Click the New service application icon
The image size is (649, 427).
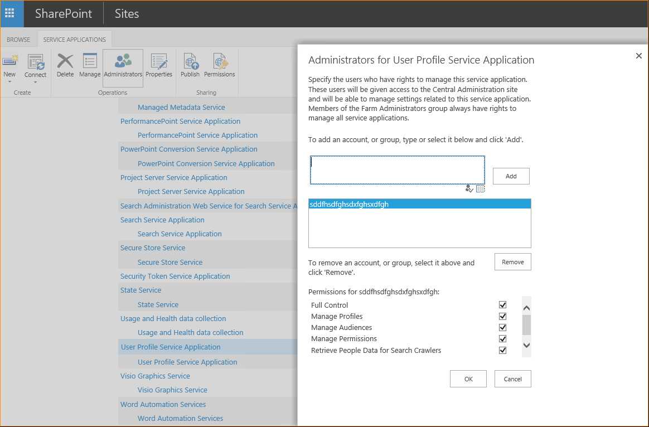click(x=9, y=62)
